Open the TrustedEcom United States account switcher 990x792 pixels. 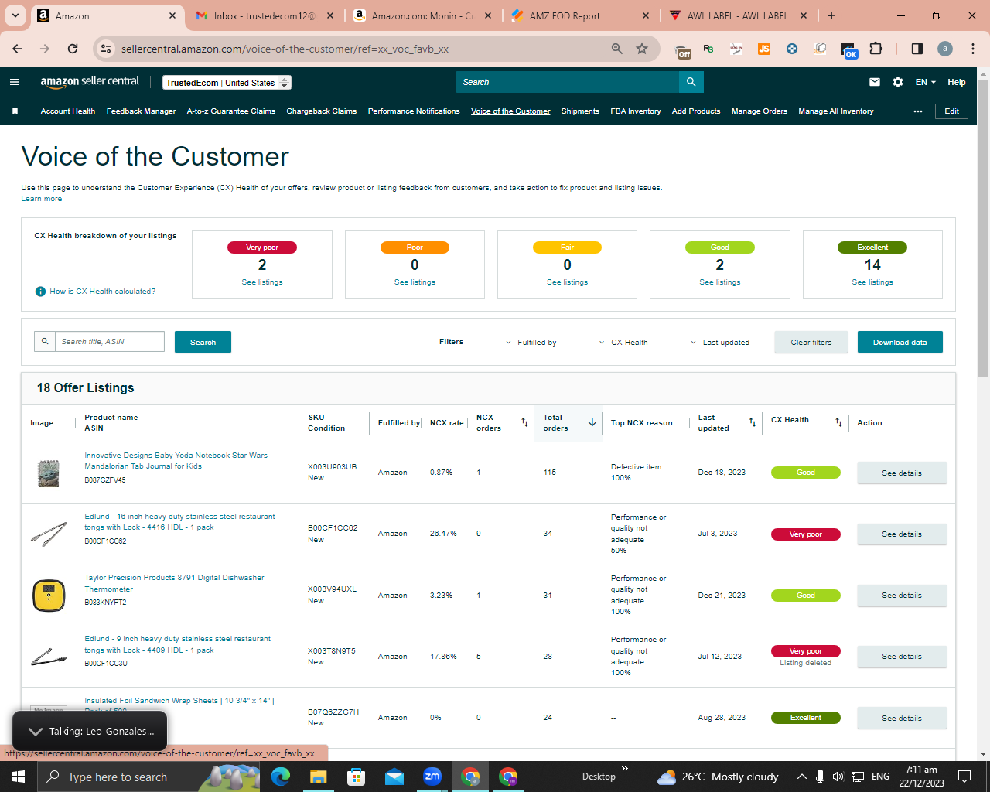[x=227, y=83]
